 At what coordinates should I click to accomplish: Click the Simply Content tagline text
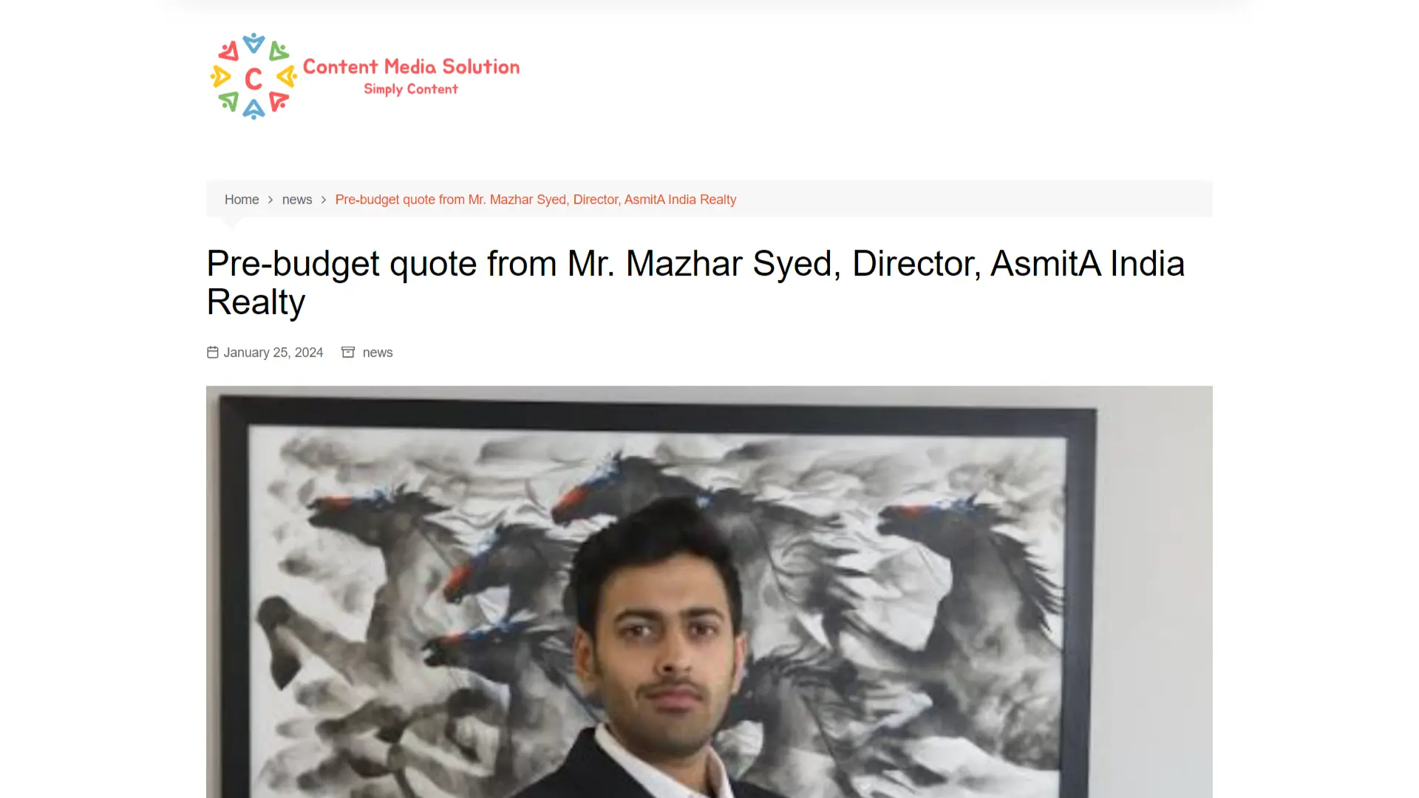coord(411,89)
